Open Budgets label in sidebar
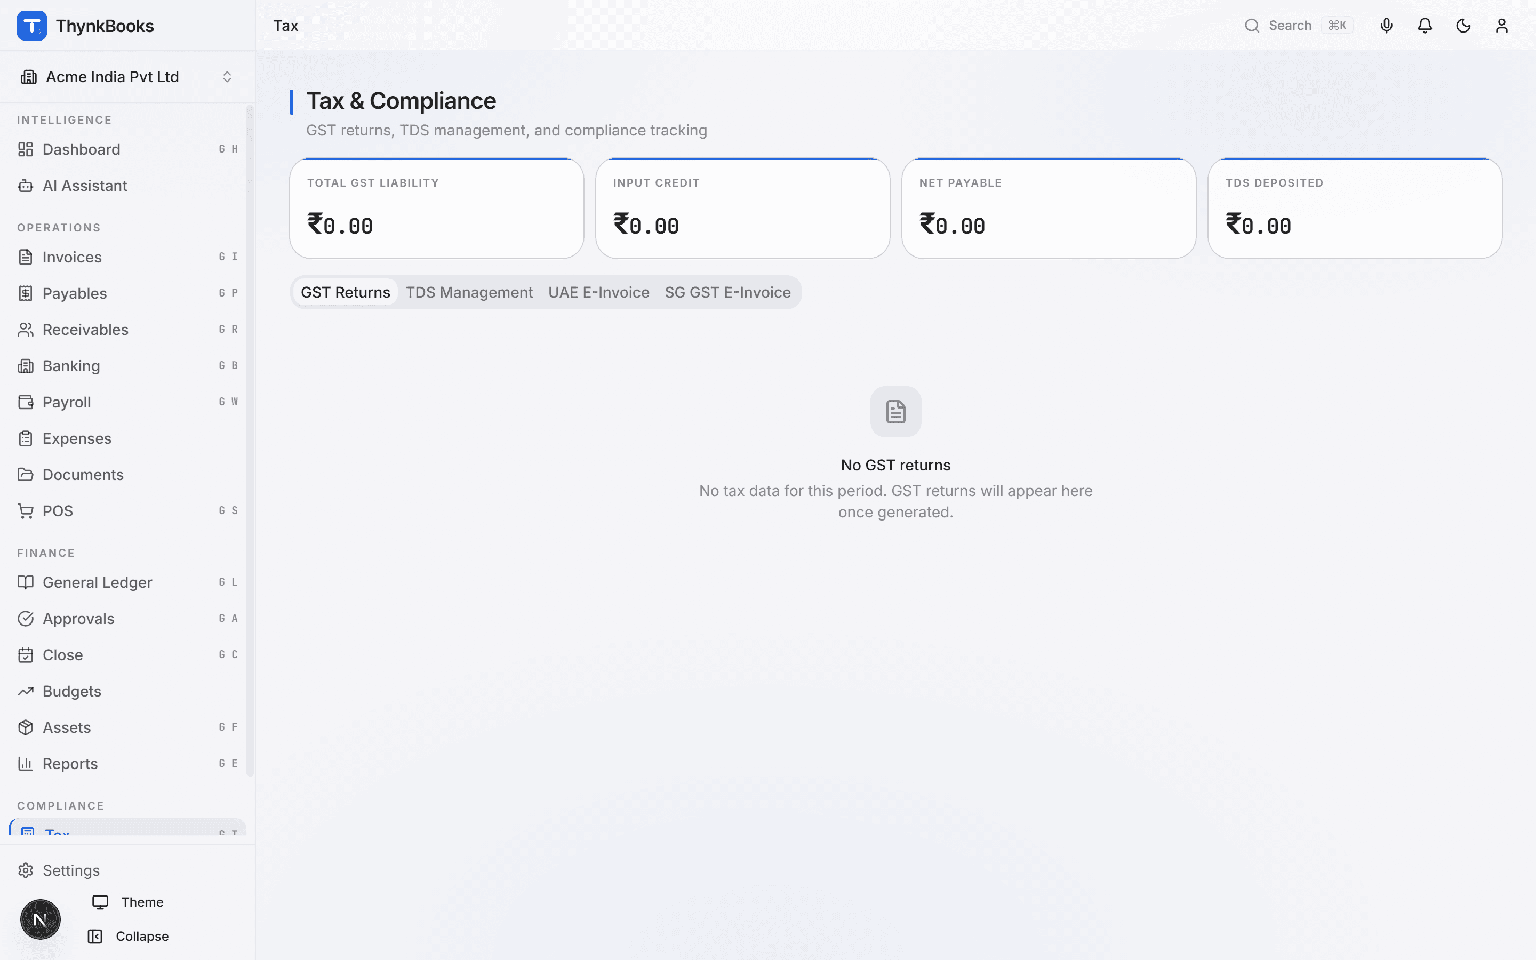1536x960 pixels. point(71,691)
